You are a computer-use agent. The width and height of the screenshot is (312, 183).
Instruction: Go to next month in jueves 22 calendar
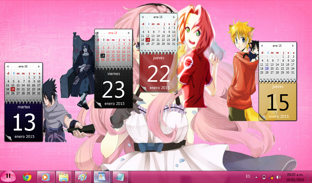[174, 17]
